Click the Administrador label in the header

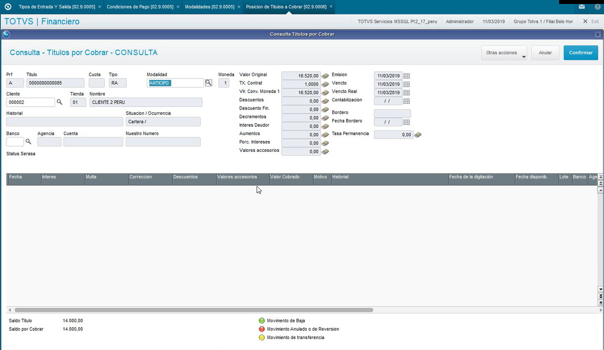pos(460,21)
